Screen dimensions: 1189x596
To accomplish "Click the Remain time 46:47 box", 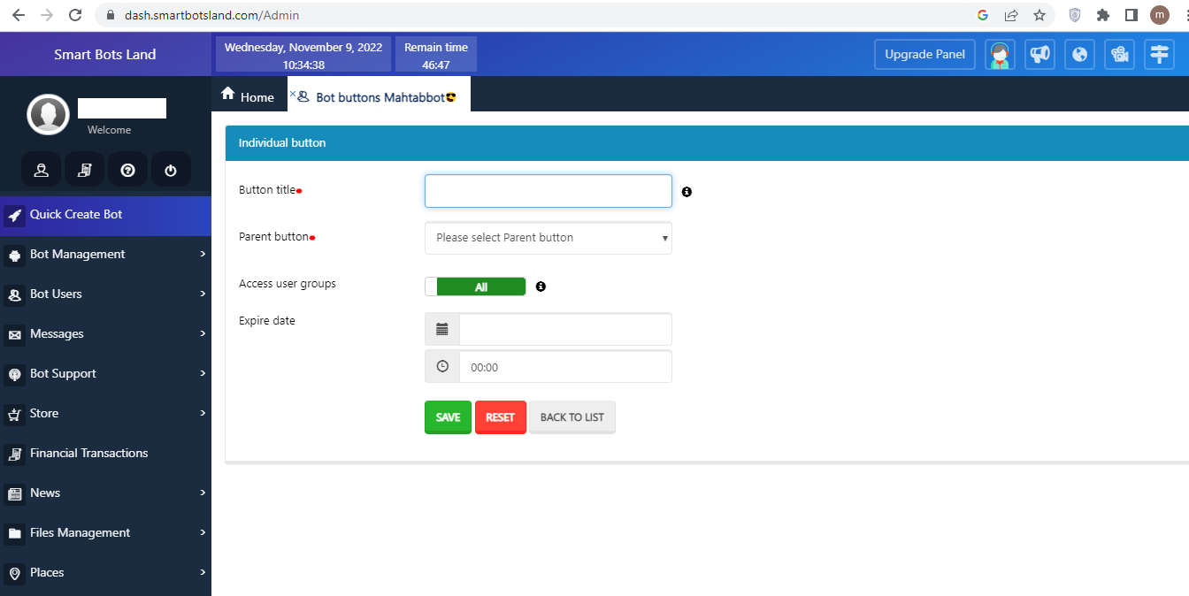I will tap(435, 54).
